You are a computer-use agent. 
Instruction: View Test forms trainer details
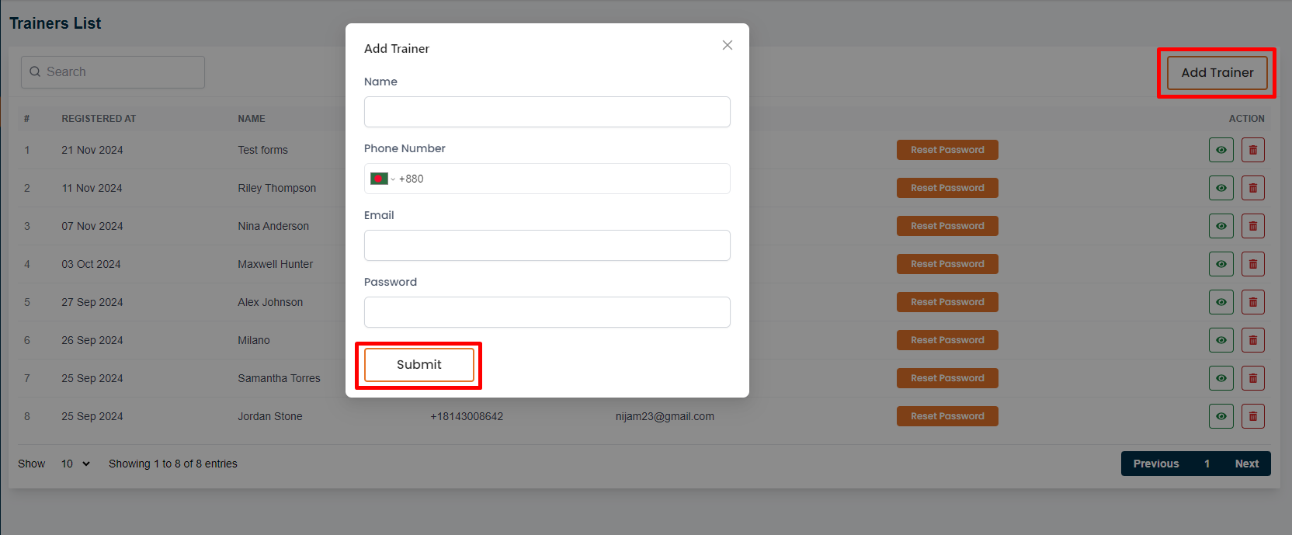click(1221, 150)
